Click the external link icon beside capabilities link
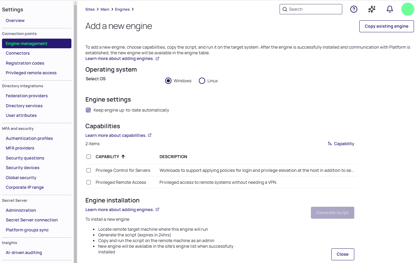 pos(150,135)
